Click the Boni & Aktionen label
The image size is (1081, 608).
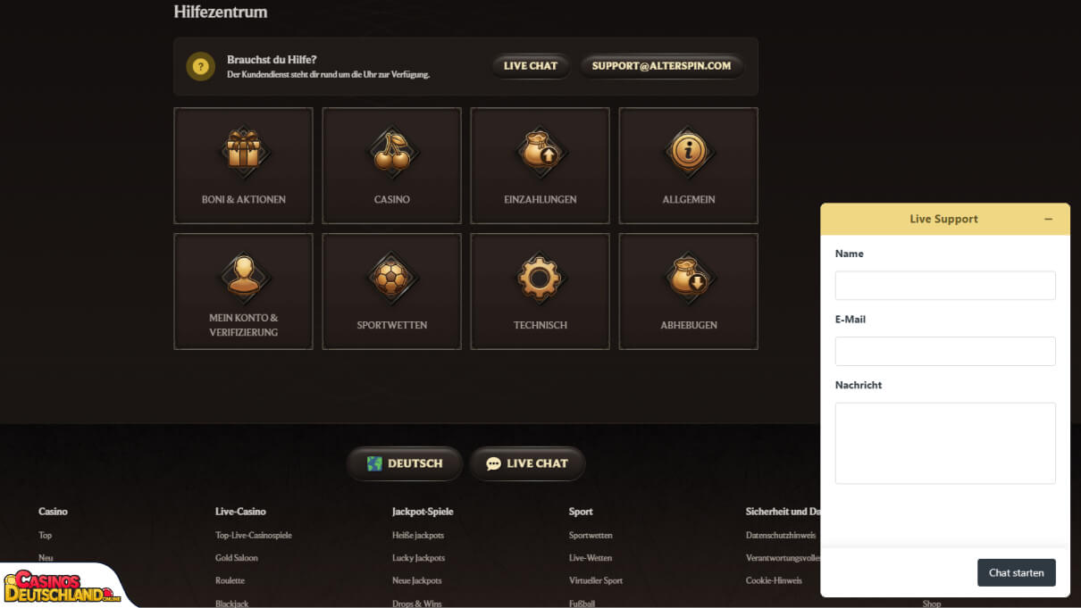click(244, 200)
